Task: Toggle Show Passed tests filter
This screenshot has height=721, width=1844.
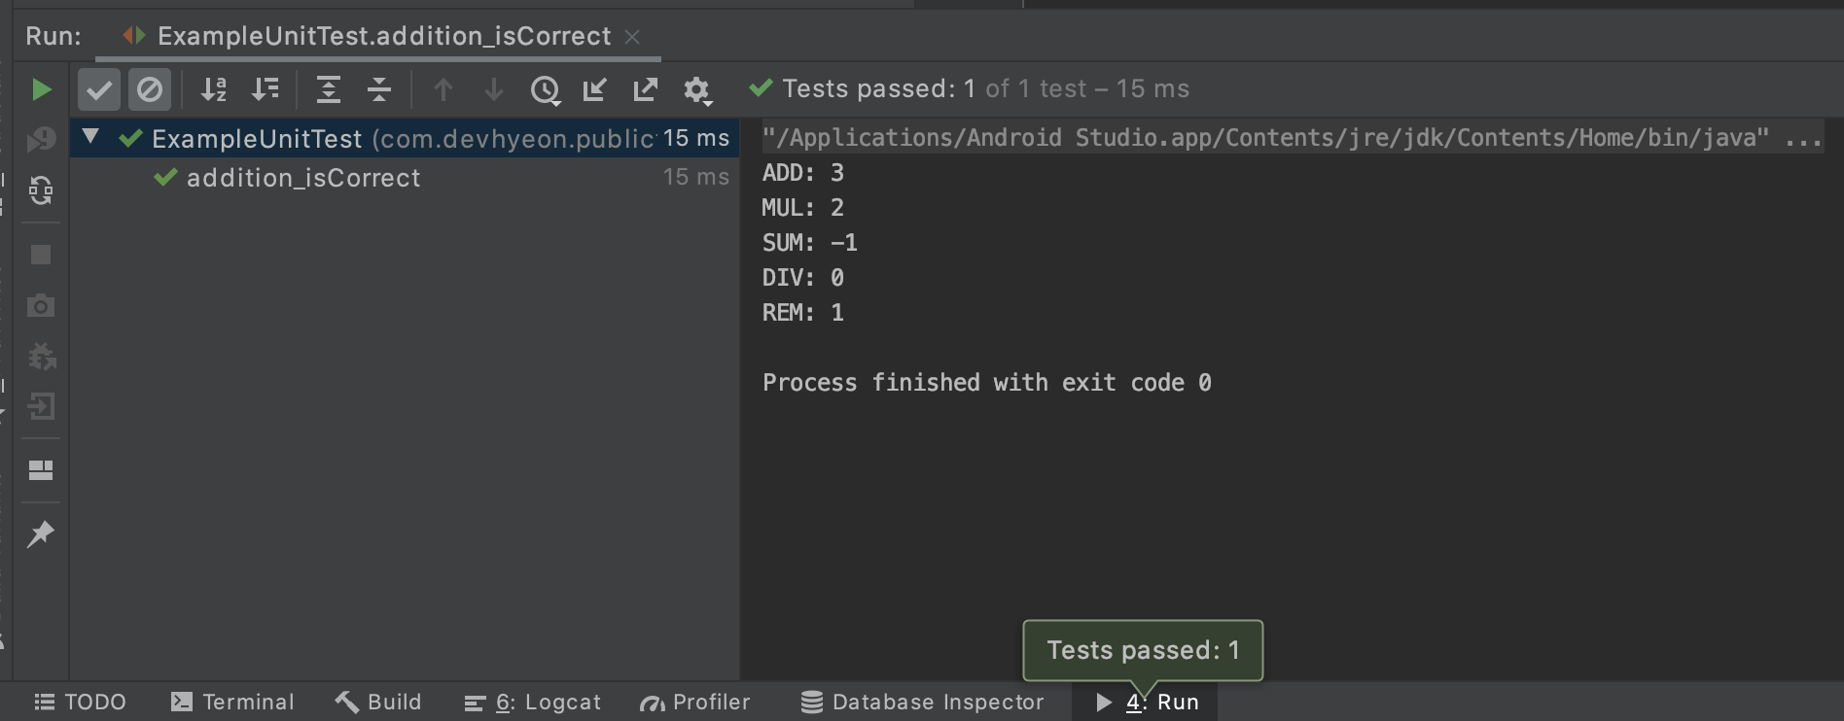Action: (x=99, y=89)
